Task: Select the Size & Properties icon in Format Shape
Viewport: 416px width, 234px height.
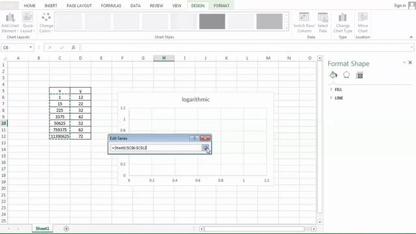Action: [x=359, y=75]
